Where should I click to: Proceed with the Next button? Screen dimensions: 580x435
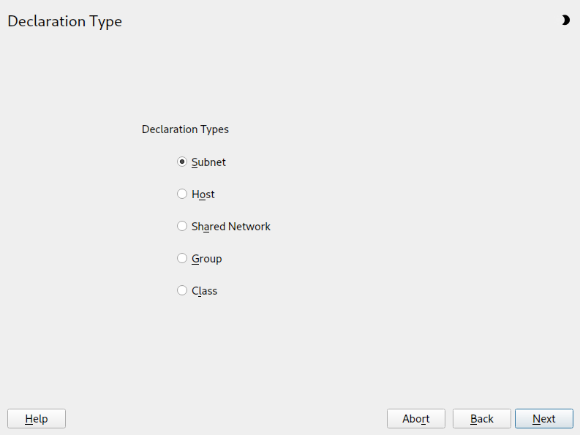pyautogui.click(x=543, y=419)
